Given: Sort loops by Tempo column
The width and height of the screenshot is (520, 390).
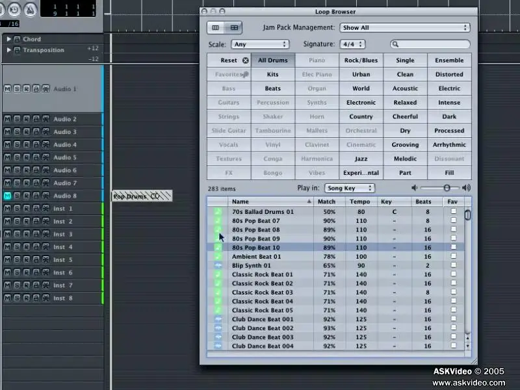Looking at the screenshot, I should pos(361,201).
